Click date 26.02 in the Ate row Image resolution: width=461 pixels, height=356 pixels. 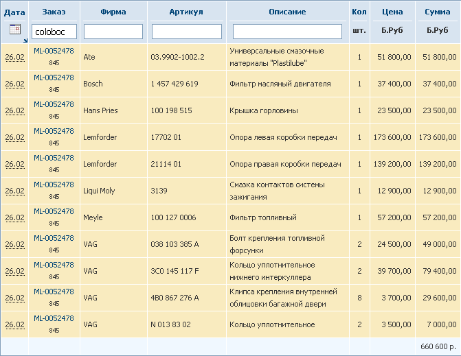(14, 57)
